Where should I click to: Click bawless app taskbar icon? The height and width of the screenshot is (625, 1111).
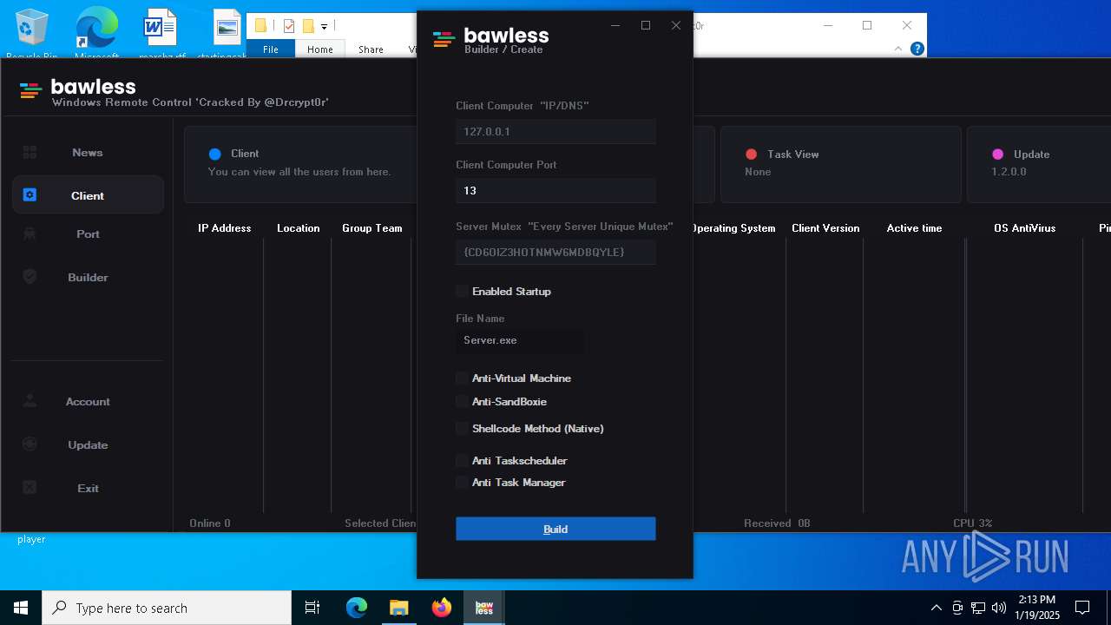coord(484,608)
